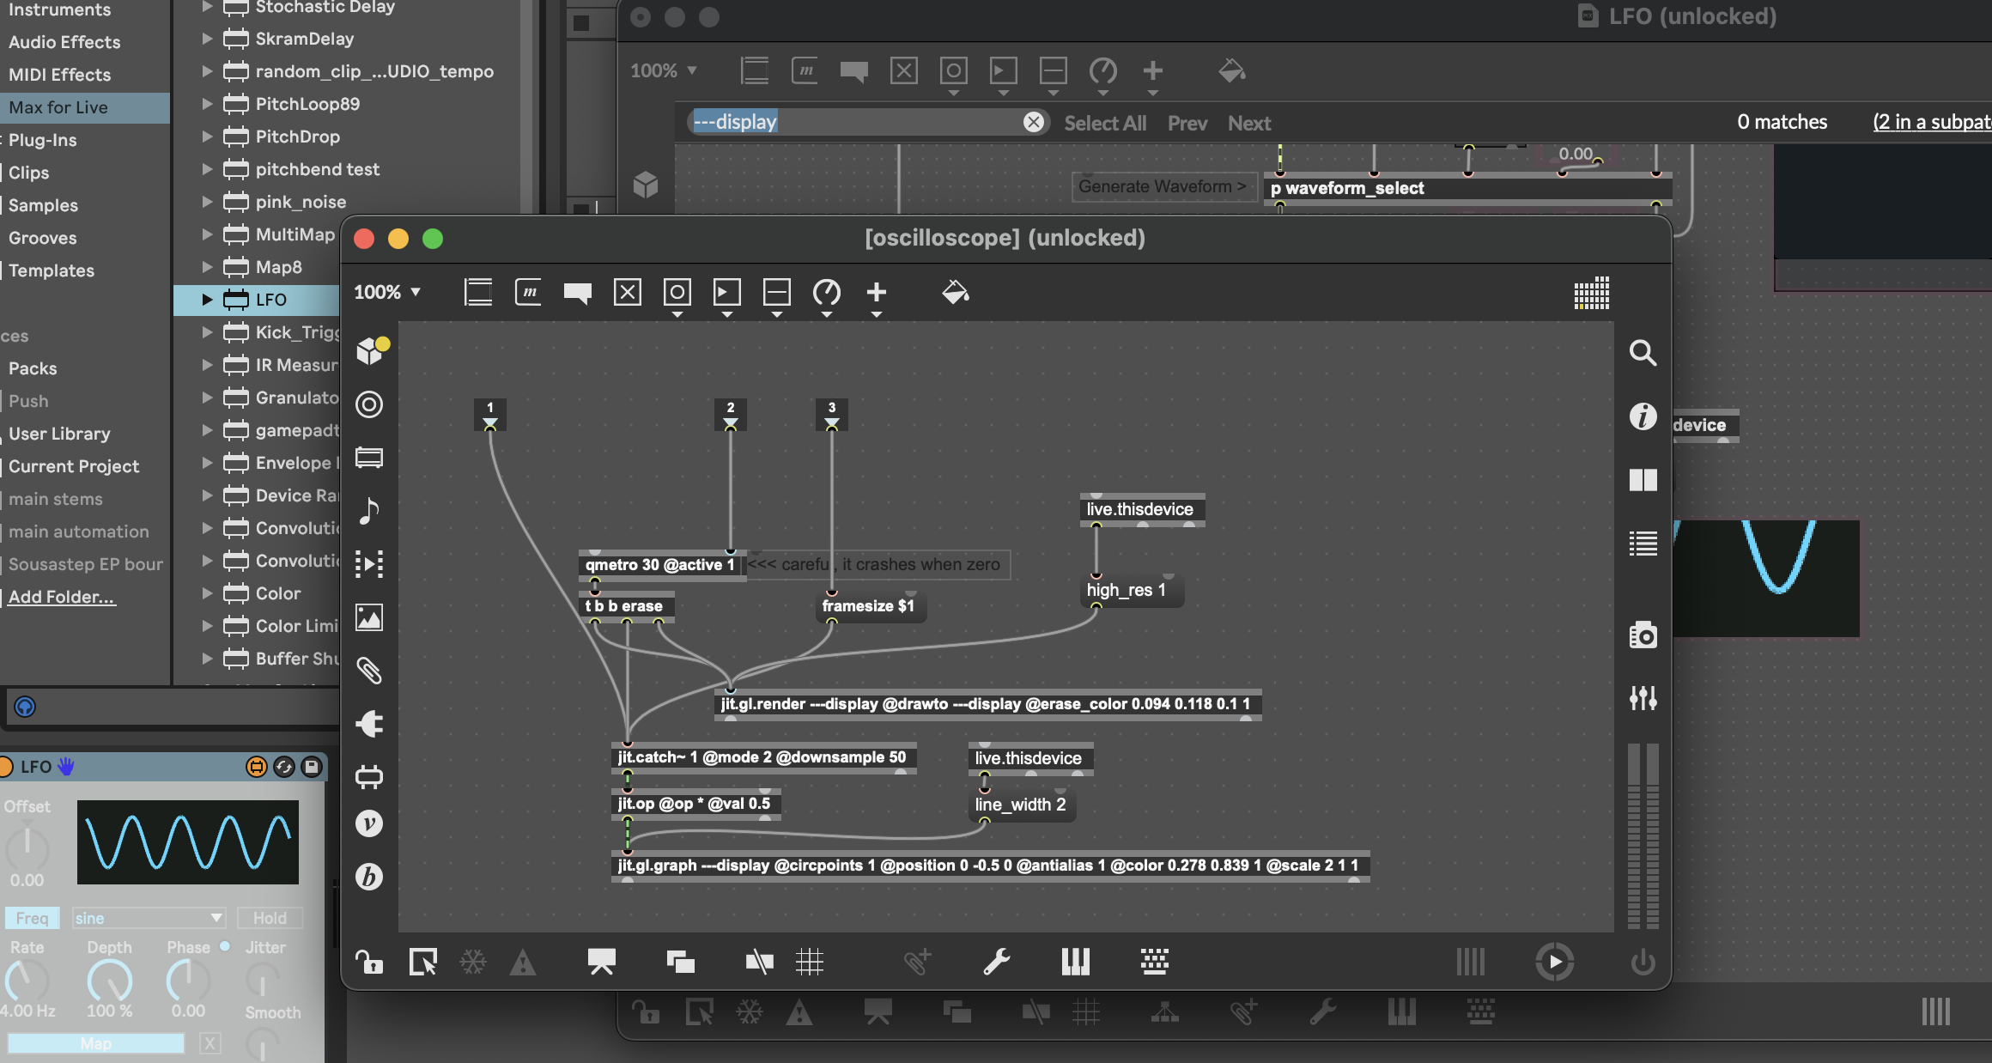This screenshot has height=1063, width=1992.
Task: Open audio note browser in left sidebar
Action: 369,510
